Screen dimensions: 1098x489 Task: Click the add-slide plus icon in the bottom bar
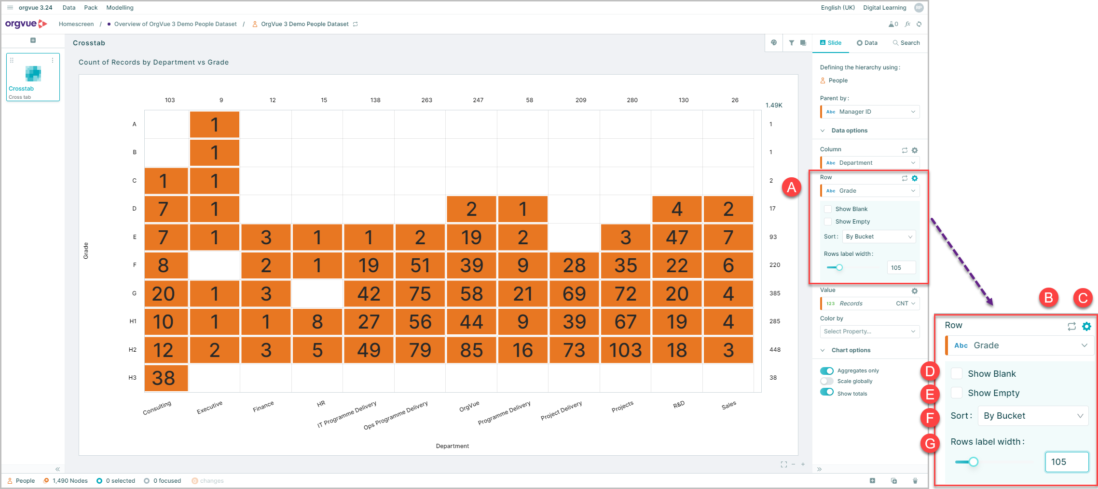(x=872, y=481)
